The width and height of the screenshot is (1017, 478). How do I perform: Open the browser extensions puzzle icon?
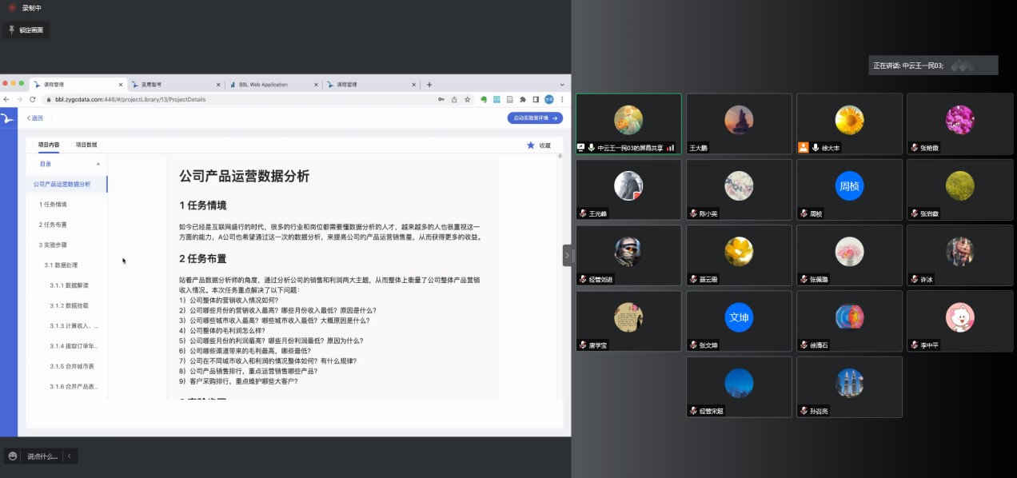523,99
